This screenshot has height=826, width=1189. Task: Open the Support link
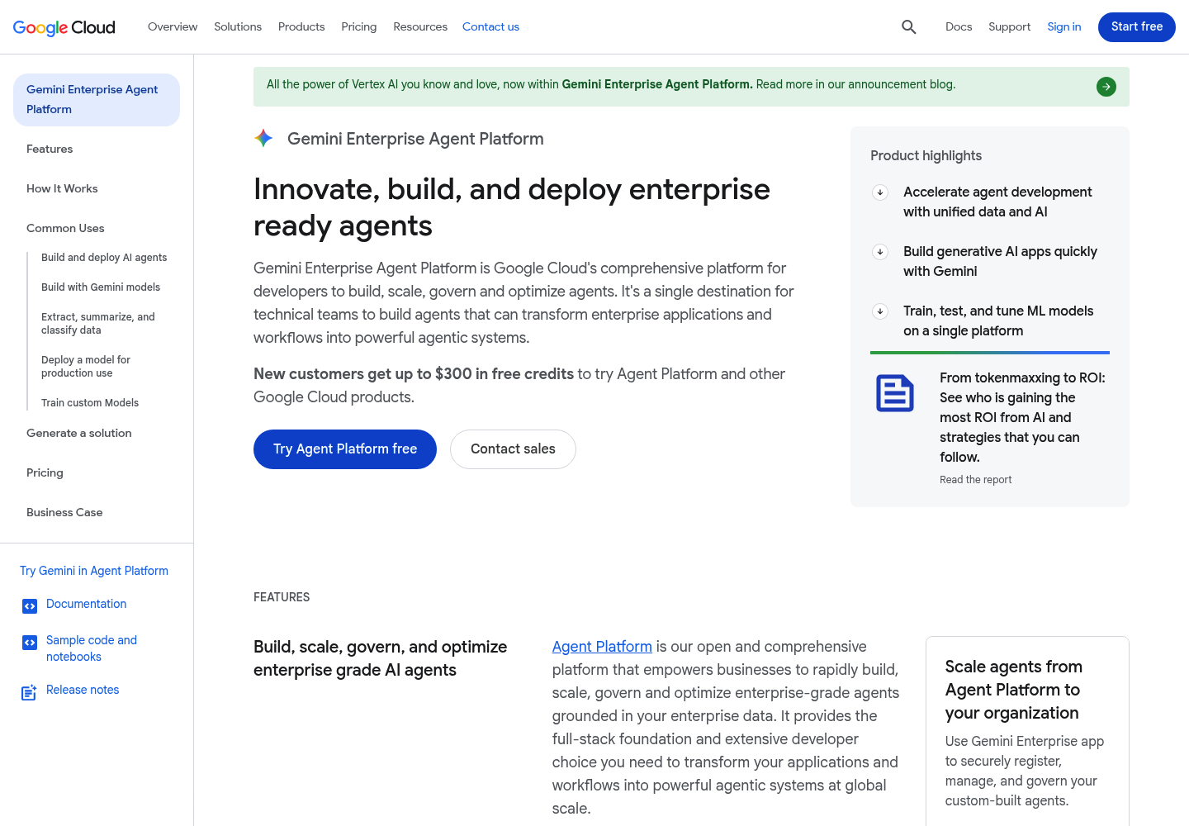pos(1009,27)
